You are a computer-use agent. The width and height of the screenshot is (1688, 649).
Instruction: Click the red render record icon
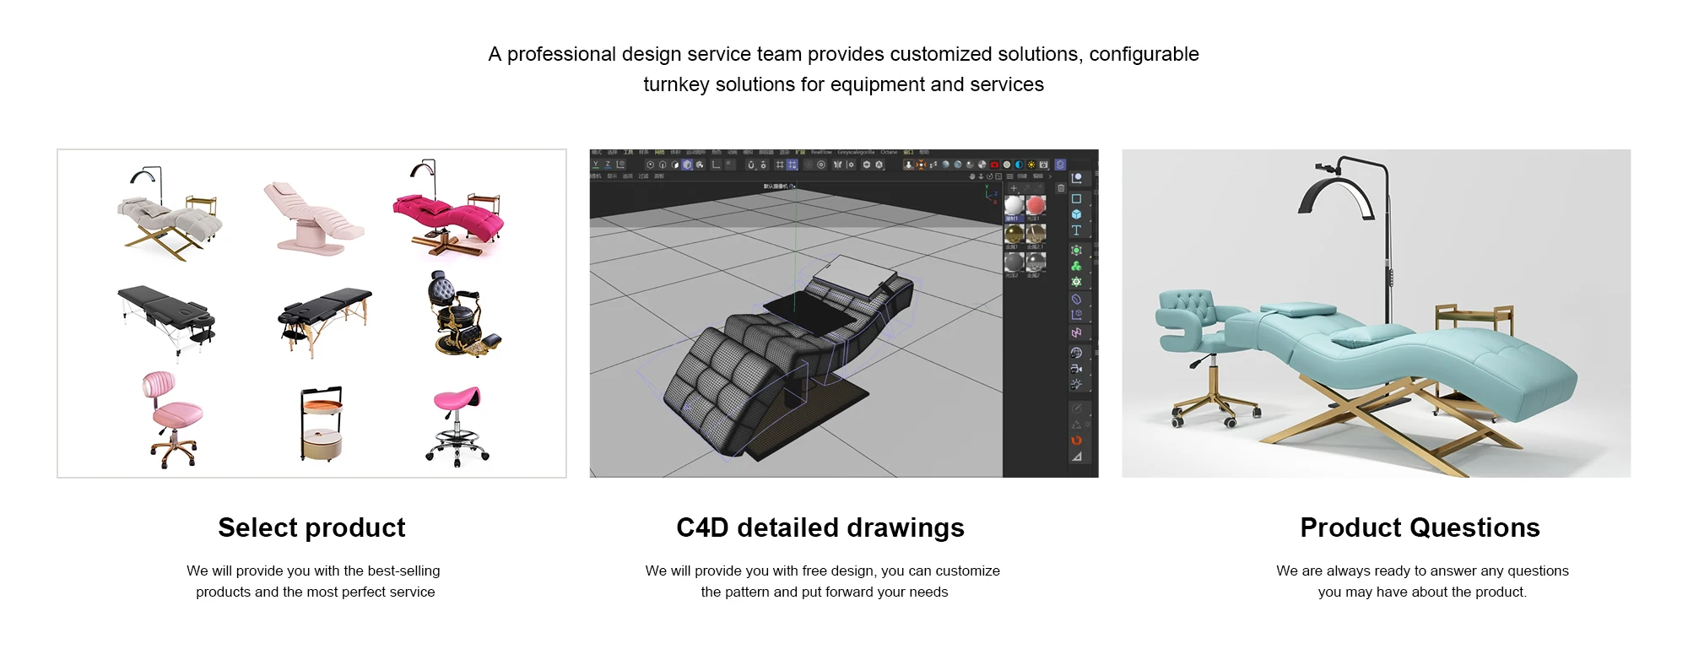(x=994, y=165)
